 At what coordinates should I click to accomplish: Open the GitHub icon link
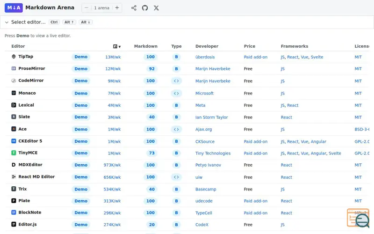tap(145, 8)
